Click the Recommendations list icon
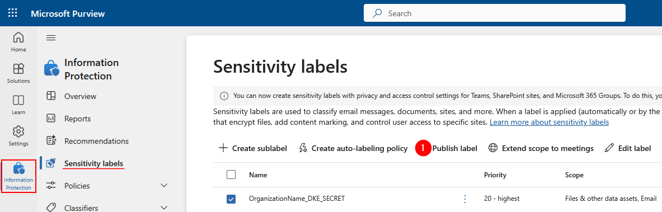 click(51, 140)
